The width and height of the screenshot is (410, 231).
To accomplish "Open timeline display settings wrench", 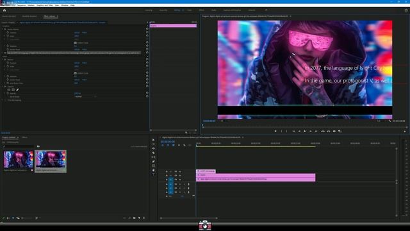I will click(x=184, y=145).
